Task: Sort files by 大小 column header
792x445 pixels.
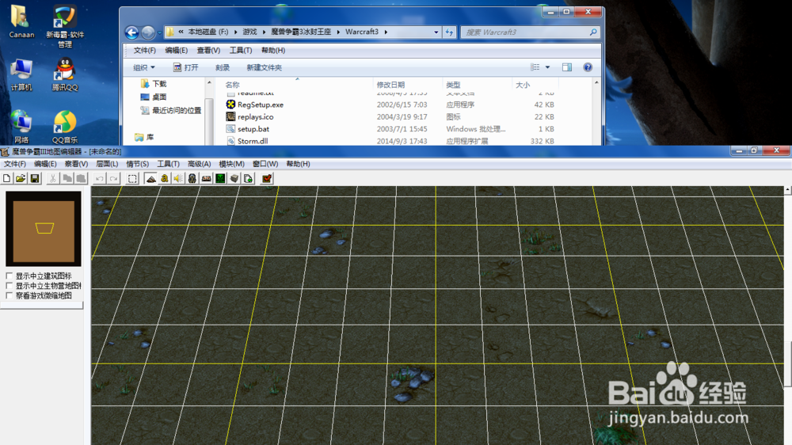Action: [535, 85]
